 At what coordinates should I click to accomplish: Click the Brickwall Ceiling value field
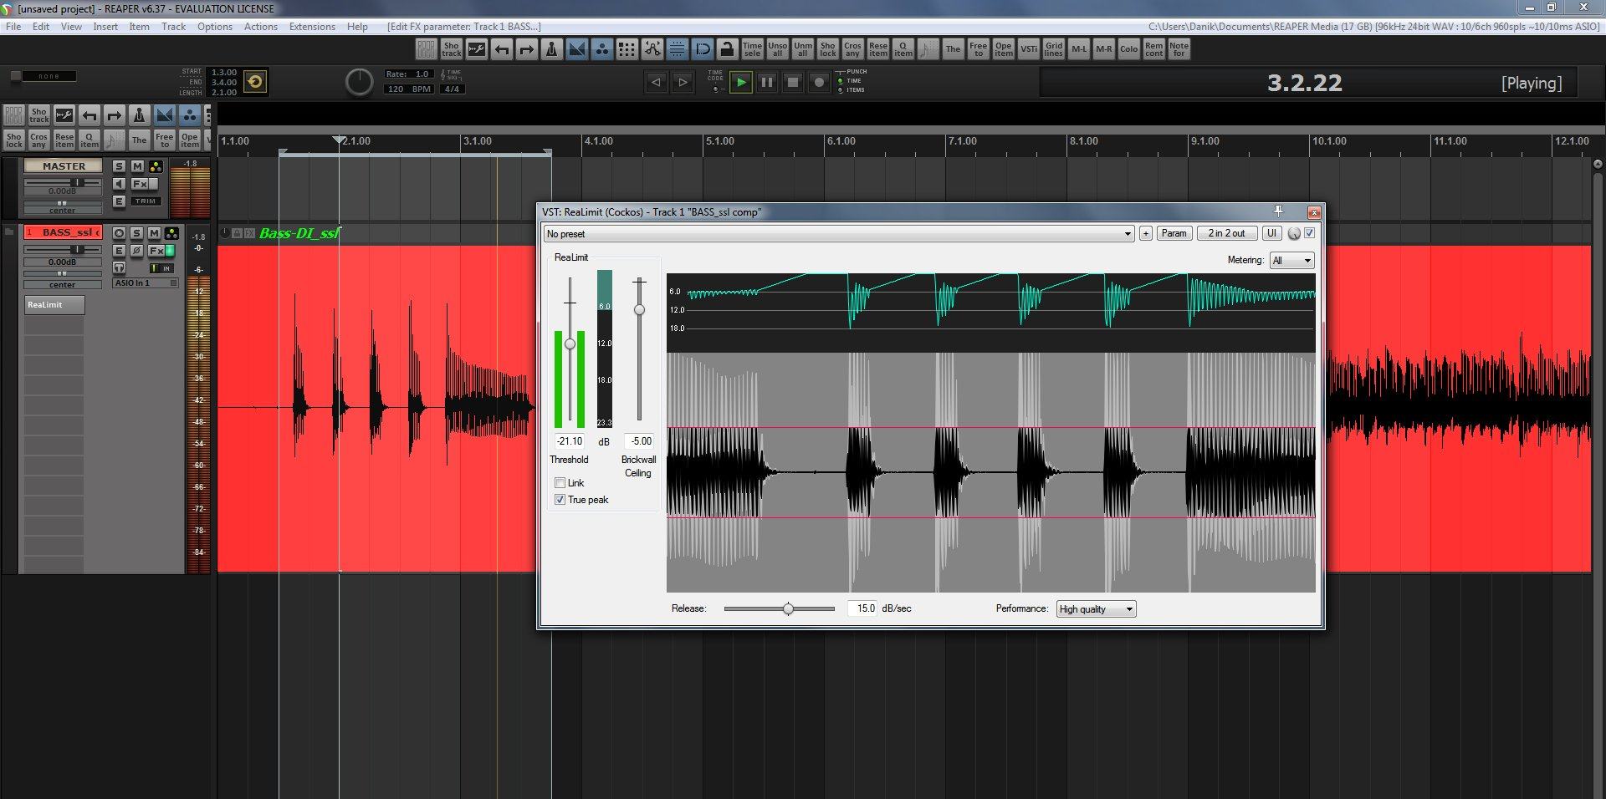click(641, 441)
